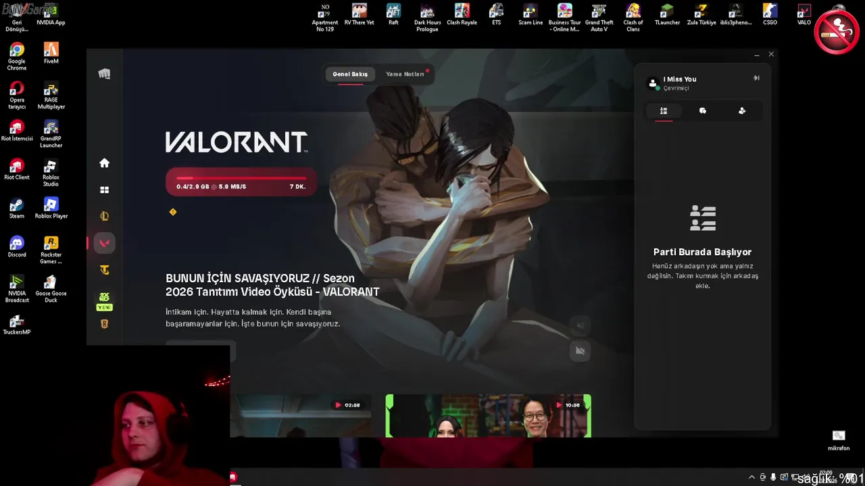
Task: Open CSGO desktop shortcut
Action: 770,15
